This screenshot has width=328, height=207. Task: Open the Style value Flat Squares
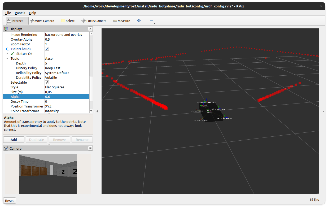tap(66, 87)
